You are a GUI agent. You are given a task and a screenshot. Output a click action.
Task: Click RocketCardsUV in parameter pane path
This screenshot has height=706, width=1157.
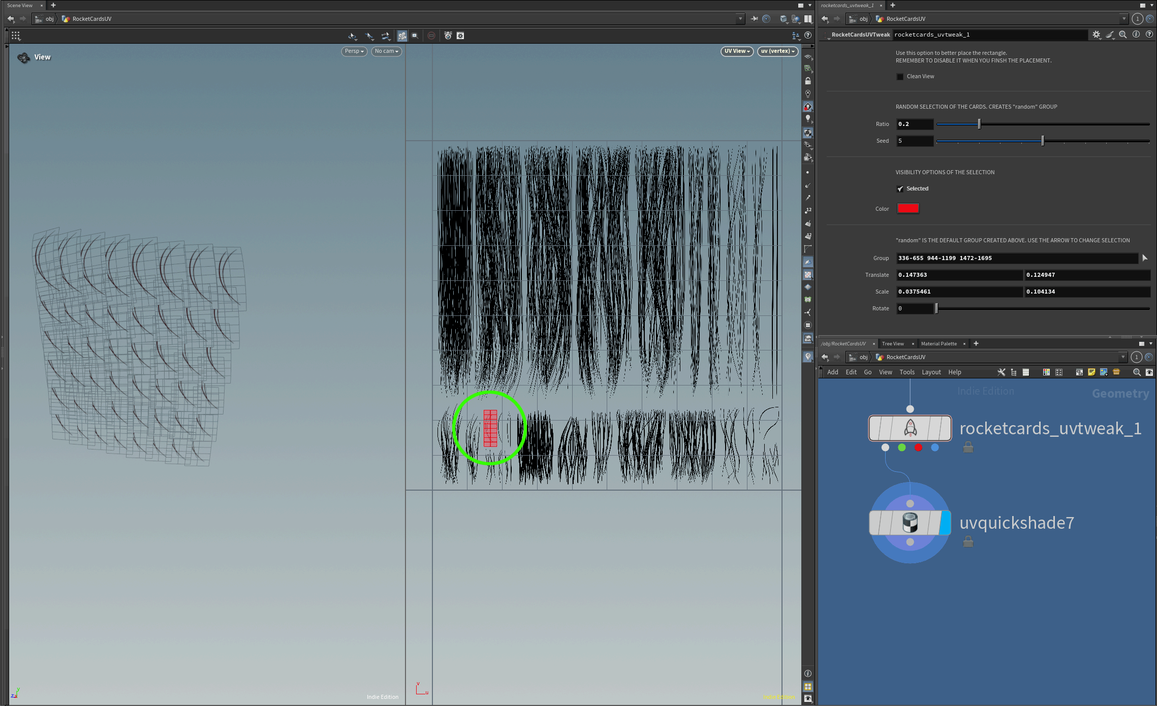(905, 19)
